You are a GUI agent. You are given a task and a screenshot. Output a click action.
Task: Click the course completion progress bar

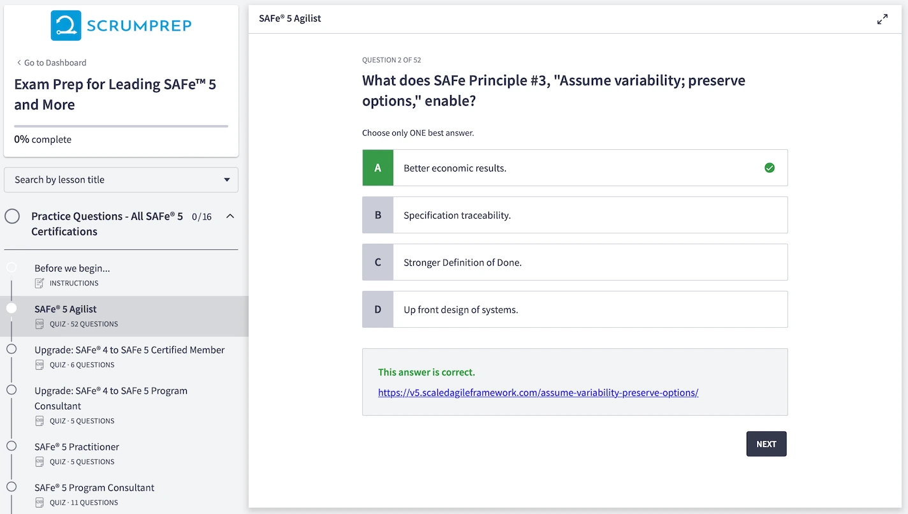[x=121, y=126]
